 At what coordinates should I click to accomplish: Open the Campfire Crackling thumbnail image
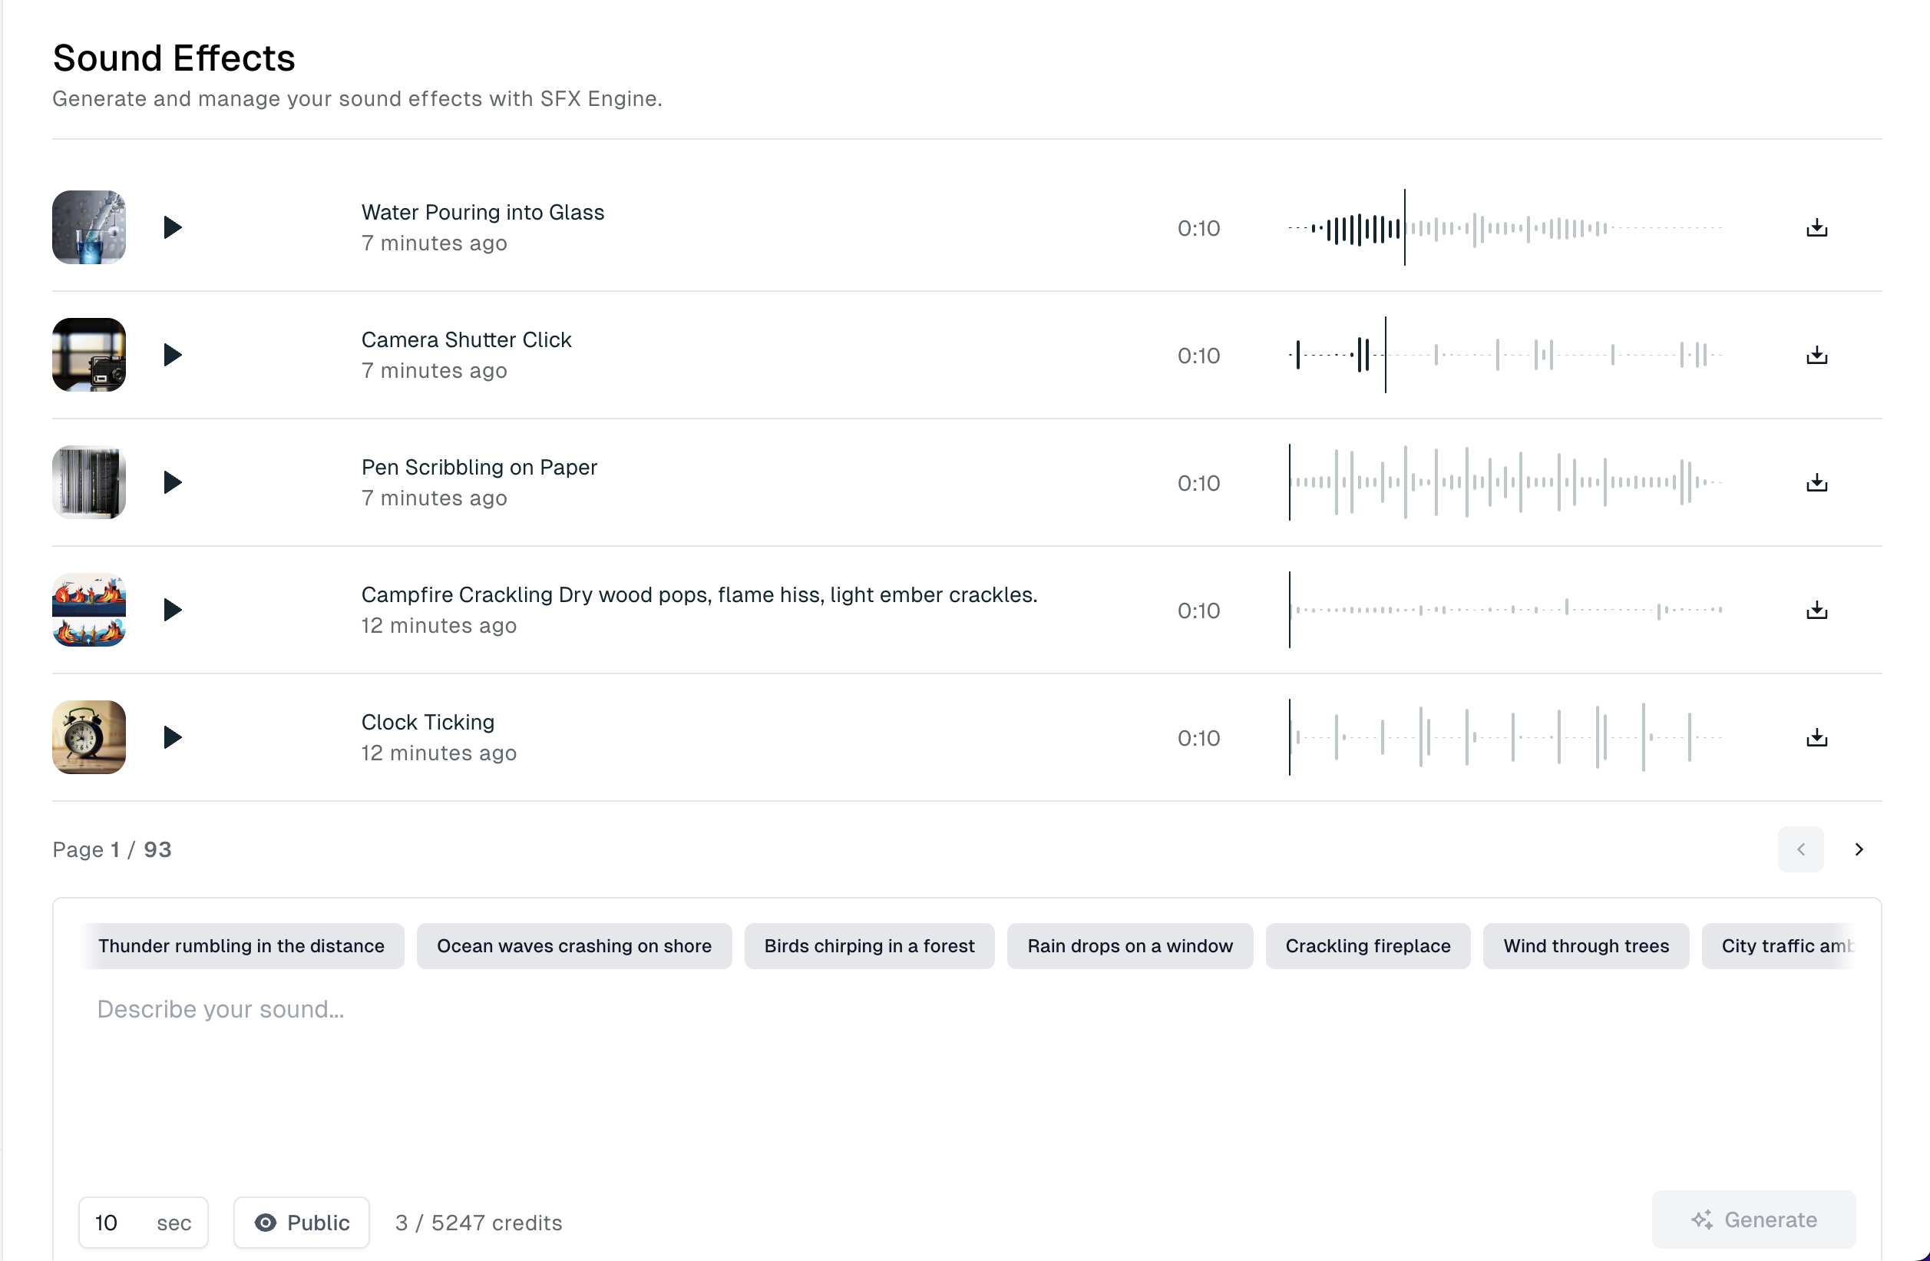point(88,610)
